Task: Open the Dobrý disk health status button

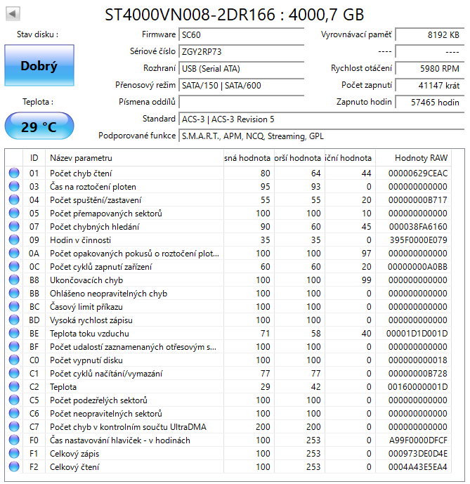Action: click(x=39, y=65)
